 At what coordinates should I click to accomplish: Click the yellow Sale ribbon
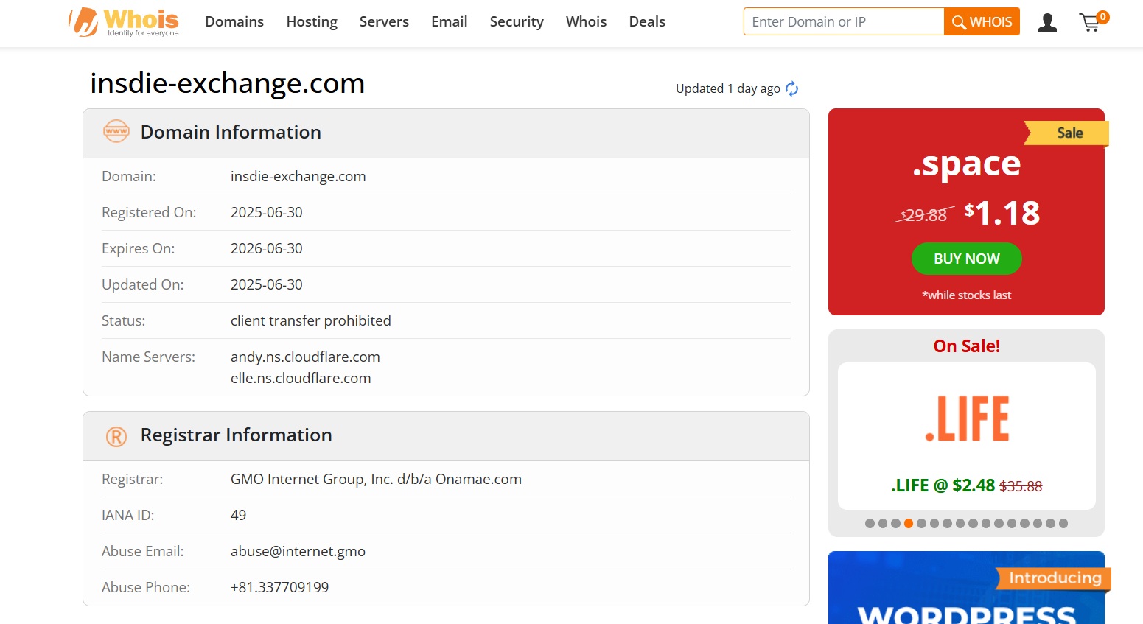(x=1067, y=133)
